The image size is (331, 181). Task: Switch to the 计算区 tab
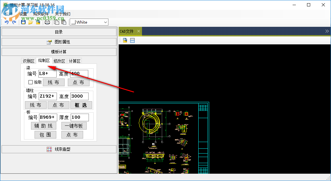click(75, 61)
